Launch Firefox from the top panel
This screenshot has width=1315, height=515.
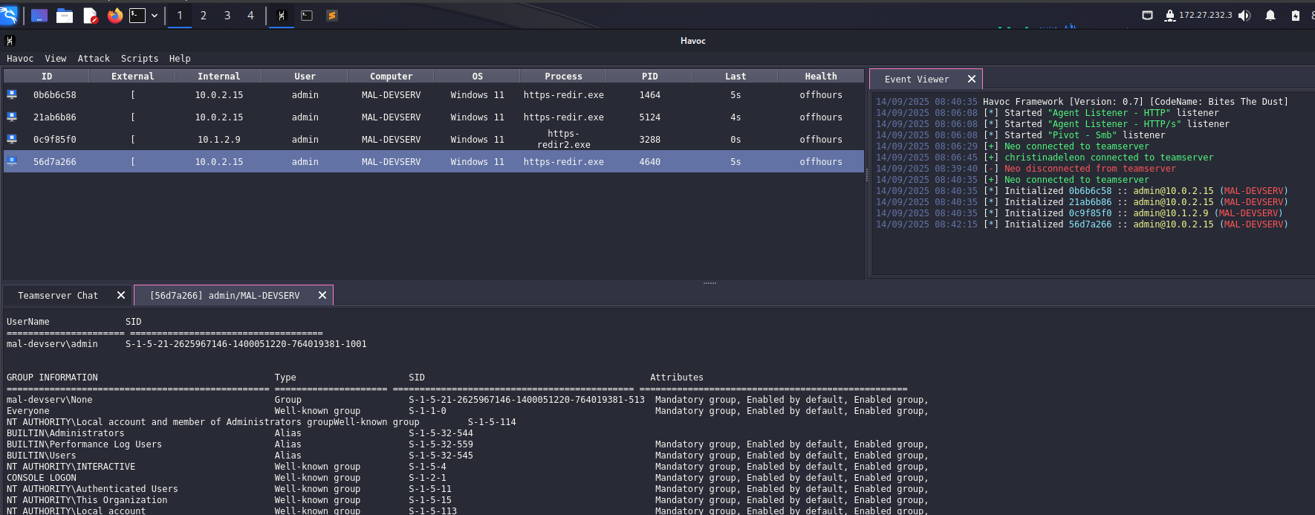pyautogui.click(x=115, y=16)
